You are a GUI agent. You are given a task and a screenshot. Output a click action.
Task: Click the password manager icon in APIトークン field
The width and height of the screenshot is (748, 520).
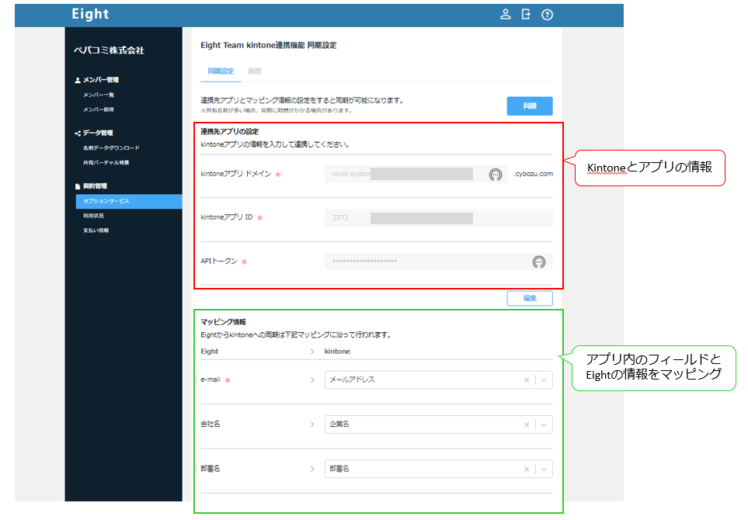tap(538, 262)
